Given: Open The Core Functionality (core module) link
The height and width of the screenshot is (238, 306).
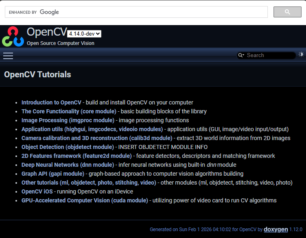Looking at the screenshot, I should (x=69, y=111).
